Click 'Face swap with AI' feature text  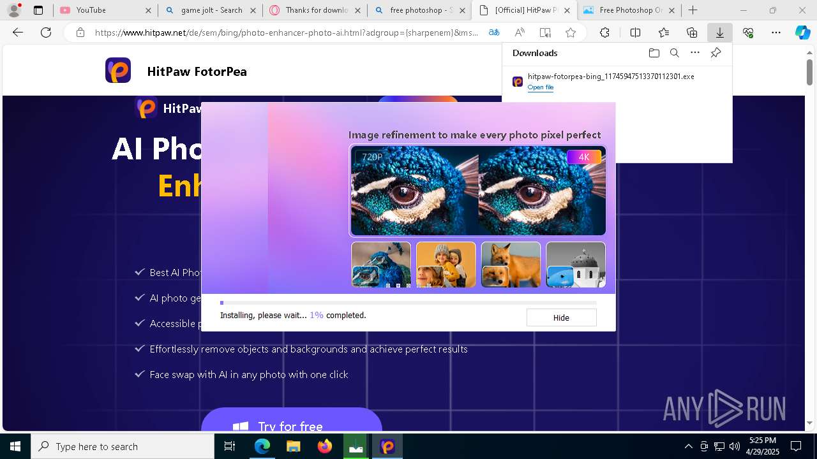(249, 375)
